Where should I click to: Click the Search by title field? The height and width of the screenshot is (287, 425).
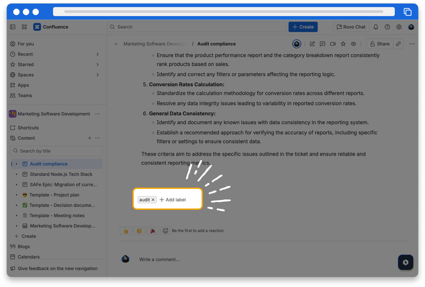[56, 151]
